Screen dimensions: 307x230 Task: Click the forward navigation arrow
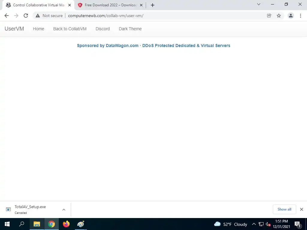pyautogui.click(x=16, y=16)
